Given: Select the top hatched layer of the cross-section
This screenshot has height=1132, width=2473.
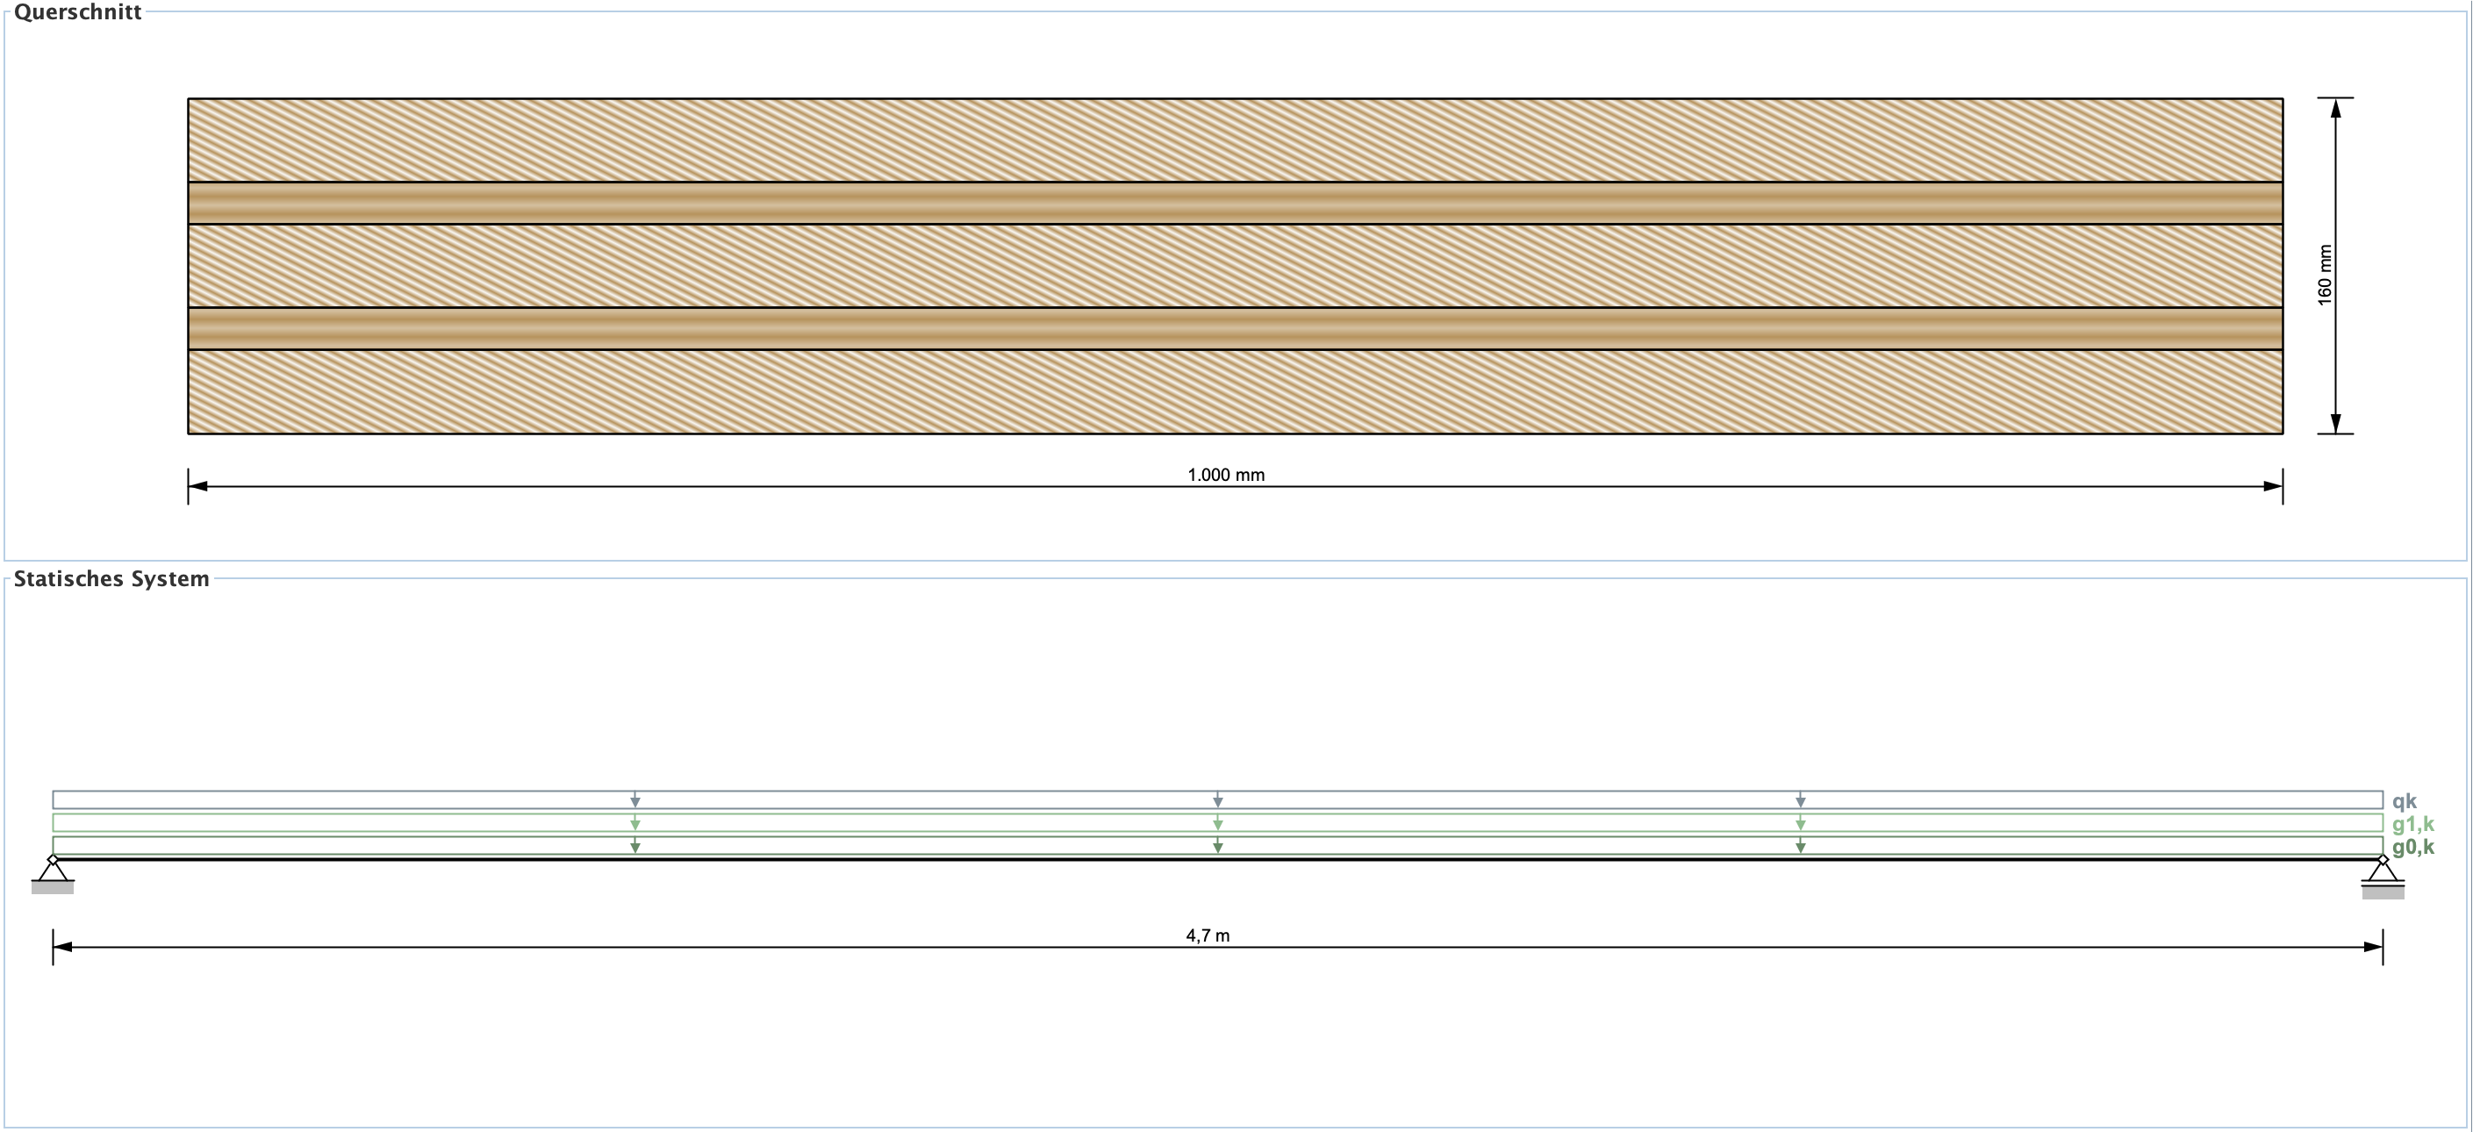Looking at the screenshot, I should (x=1235, y=140).
